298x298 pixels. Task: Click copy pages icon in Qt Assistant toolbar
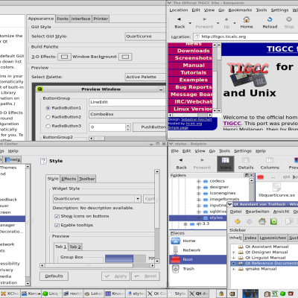point(289,221)
